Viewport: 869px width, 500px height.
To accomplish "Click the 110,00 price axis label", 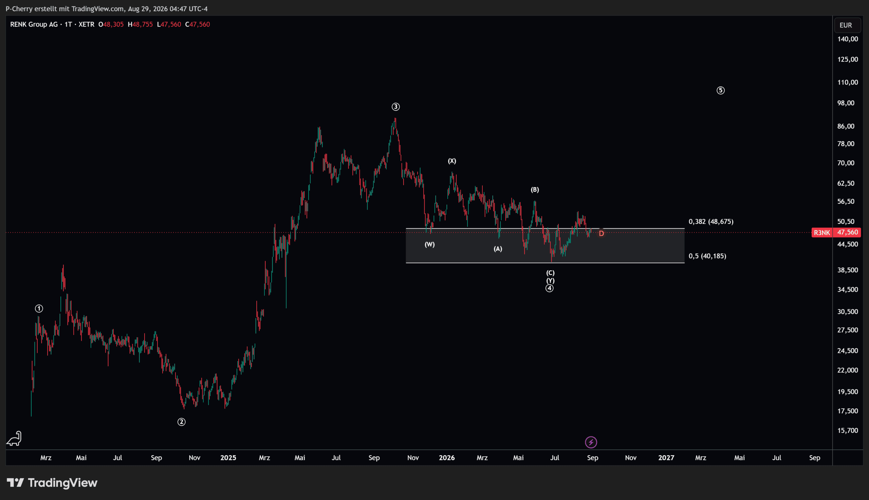I will [x=848, y=83].
